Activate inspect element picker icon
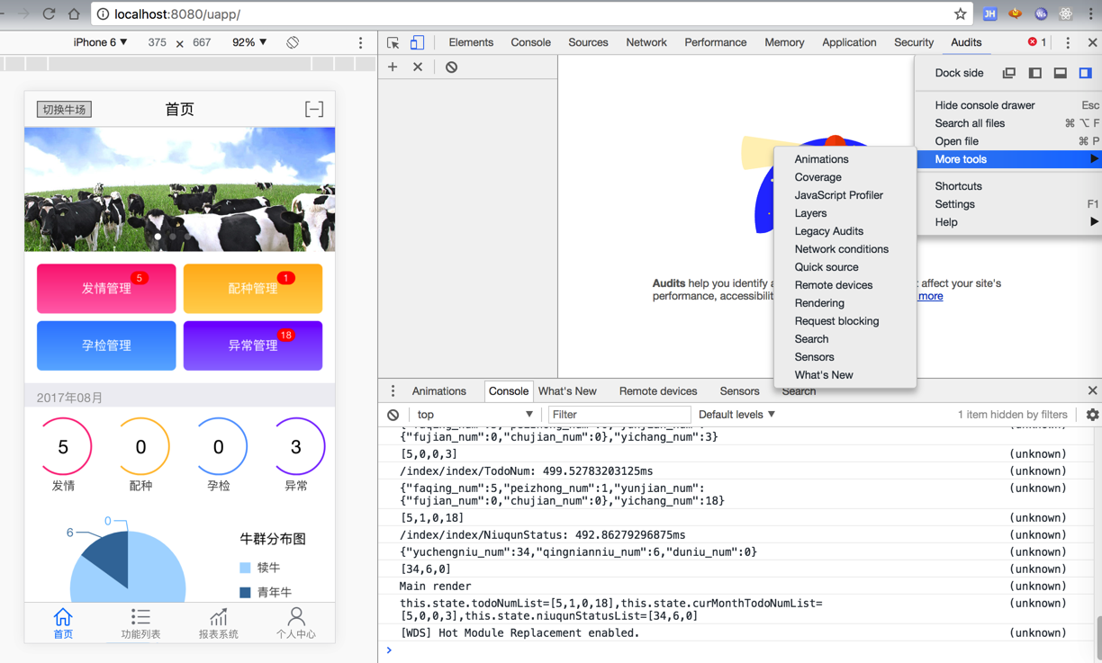Viewport: 1102px width, 663px height. coord(393,42)
